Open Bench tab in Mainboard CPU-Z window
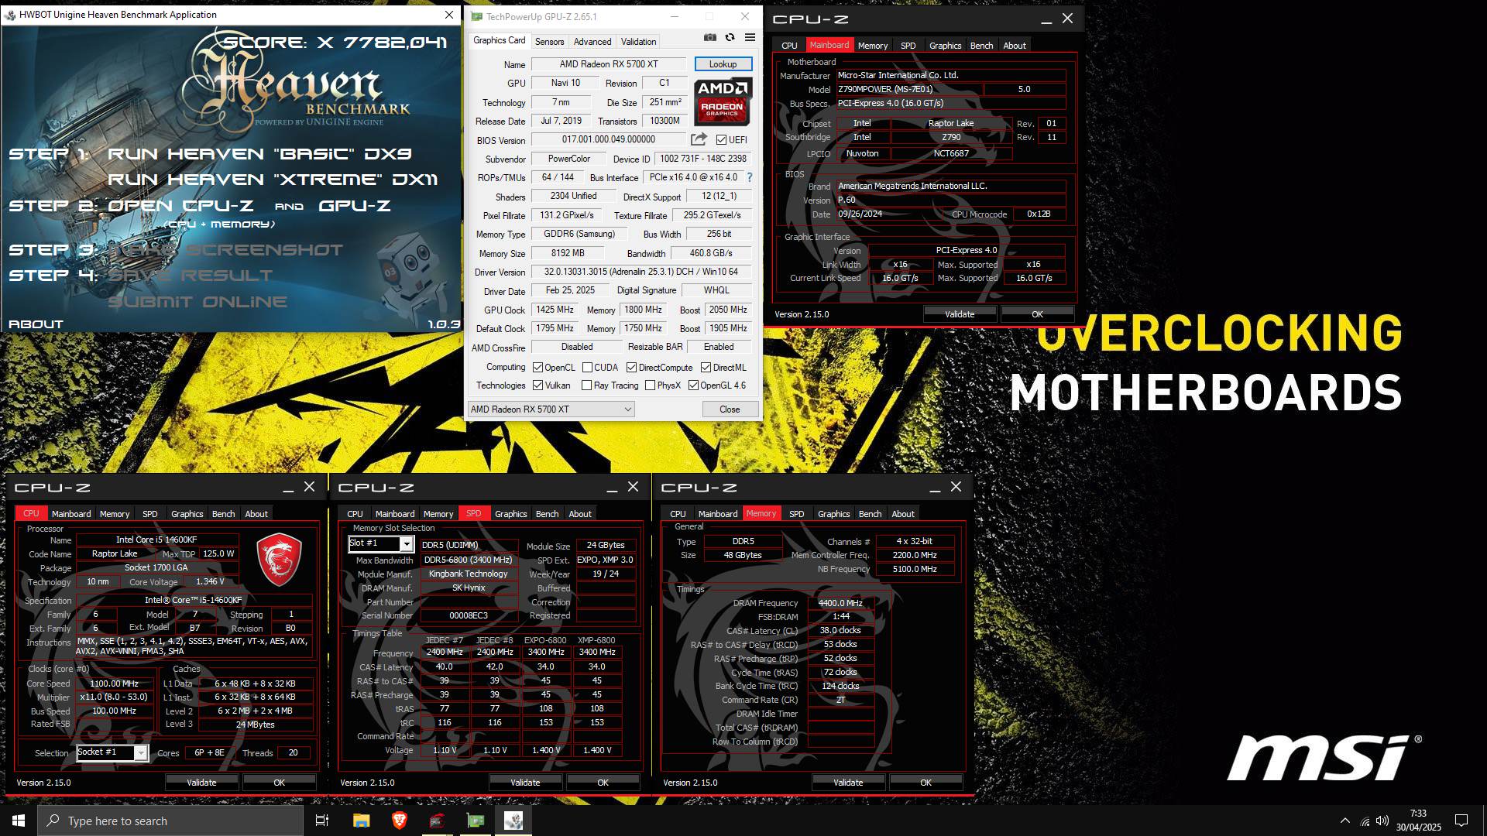Screen dimensions: 1487x836 pos(981,46)
